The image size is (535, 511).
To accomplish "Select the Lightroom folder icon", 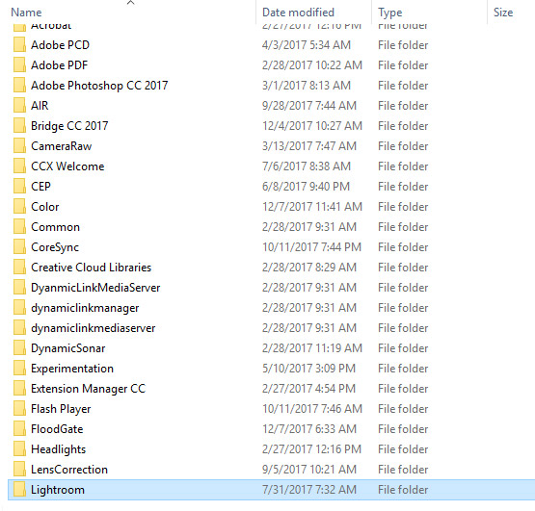I will click(x=20, y=490).
